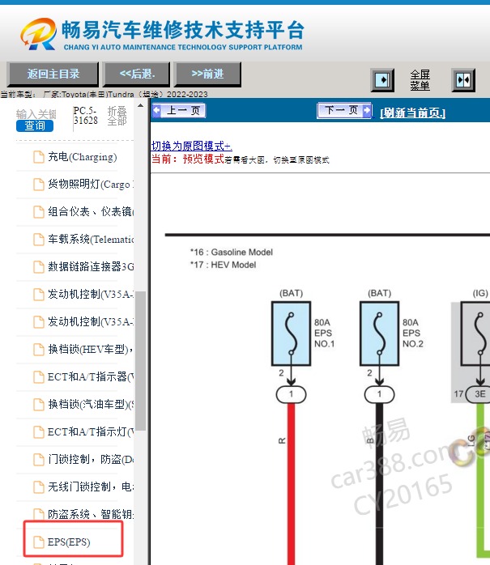The image size is (490, 565).
Task: Click the document icon beside 换档锁(汽油车型)
Action: click(x=39, y=404)
